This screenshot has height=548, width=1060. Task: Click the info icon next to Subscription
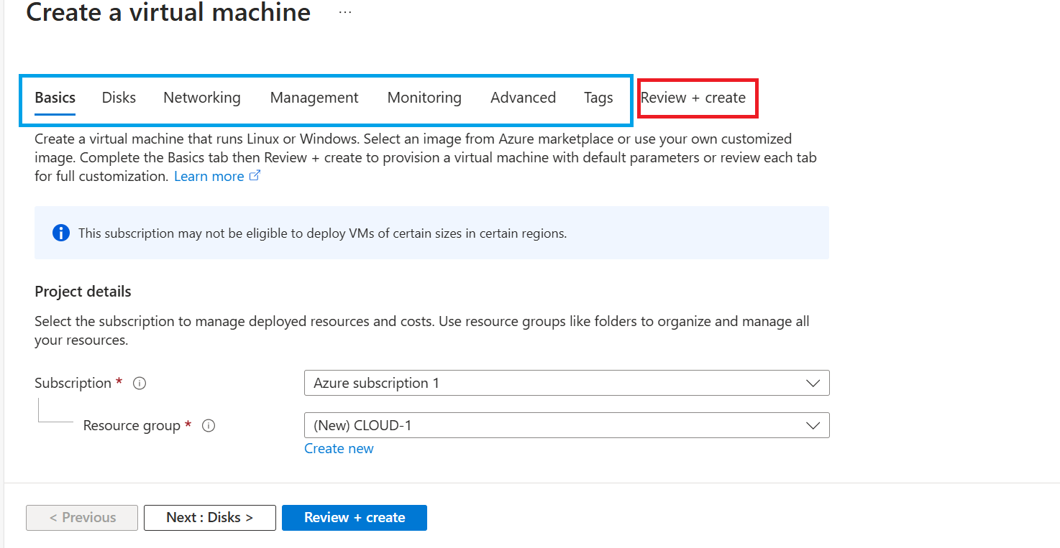(x=140, y=384)
